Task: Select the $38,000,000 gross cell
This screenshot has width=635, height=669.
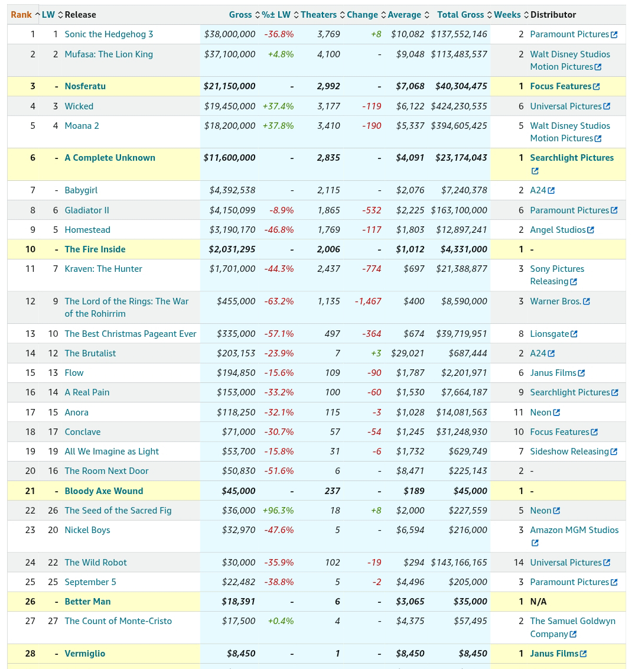Action: [230, 34]
